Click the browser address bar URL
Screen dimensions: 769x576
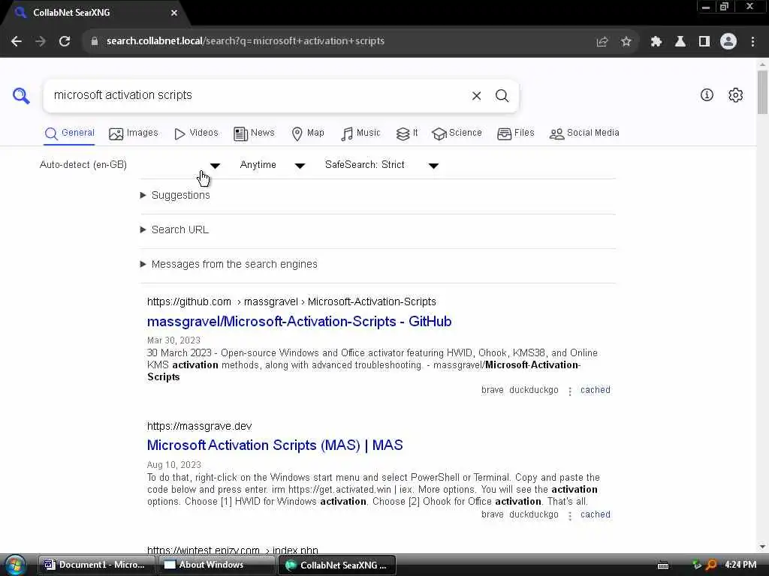tap(246, 41)
